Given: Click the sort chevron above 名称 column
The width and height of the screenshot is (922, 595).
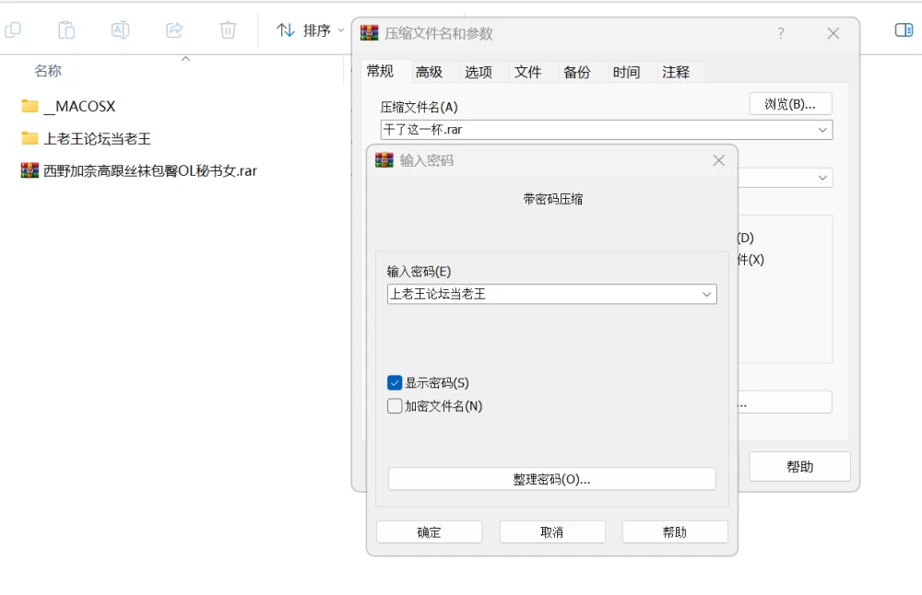Looking at the screenshot, I should pyautogui.click(x=186, y=59).
